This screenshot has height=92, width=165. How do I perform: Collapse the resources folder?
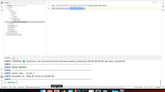(x=10, y=18)
